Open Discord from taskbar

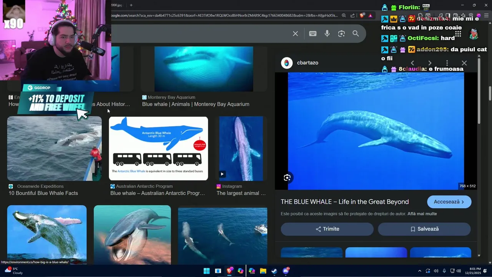point(286,270)
